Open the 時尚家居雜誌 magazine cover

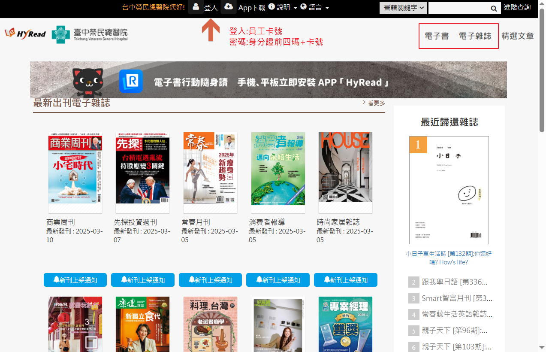point(345,173)
